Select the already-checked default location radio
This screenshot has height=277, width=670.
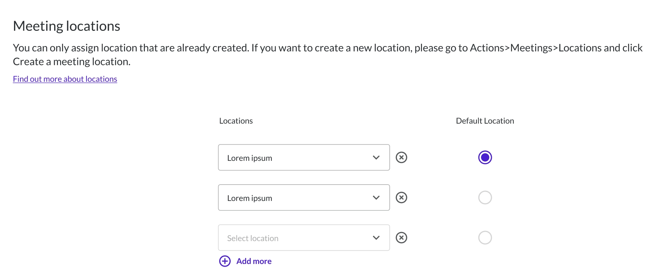click(485, 157)
